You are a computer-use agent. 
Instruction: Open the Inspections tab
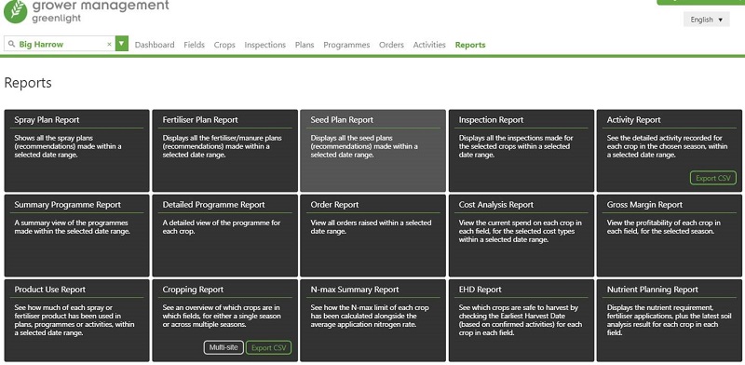pos(265,45)
